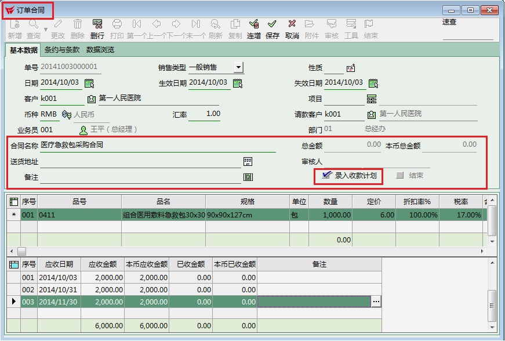Open the 项目 selection icon
The height and width of the screenshot is (341, 505).
(372, 99)
